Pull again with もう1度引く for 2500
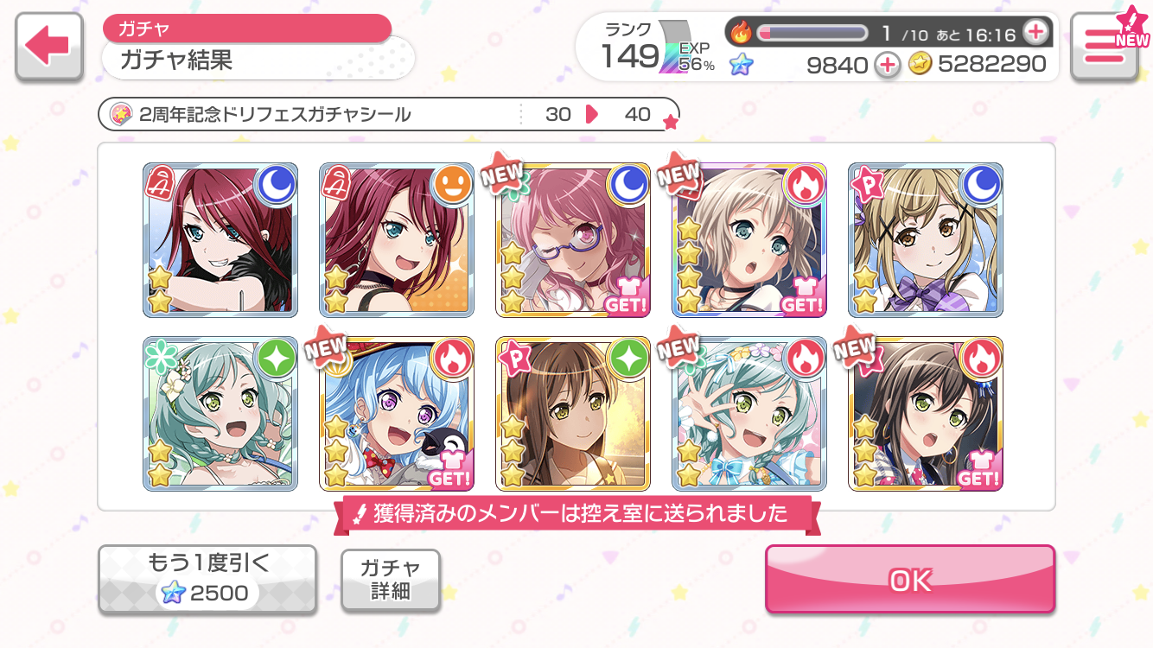Viewport: 1153px width, 648px height. click(x=207, y=580)
